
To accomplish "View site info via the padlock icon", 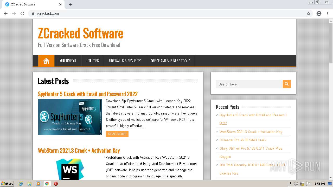I will tap(33, 14).
